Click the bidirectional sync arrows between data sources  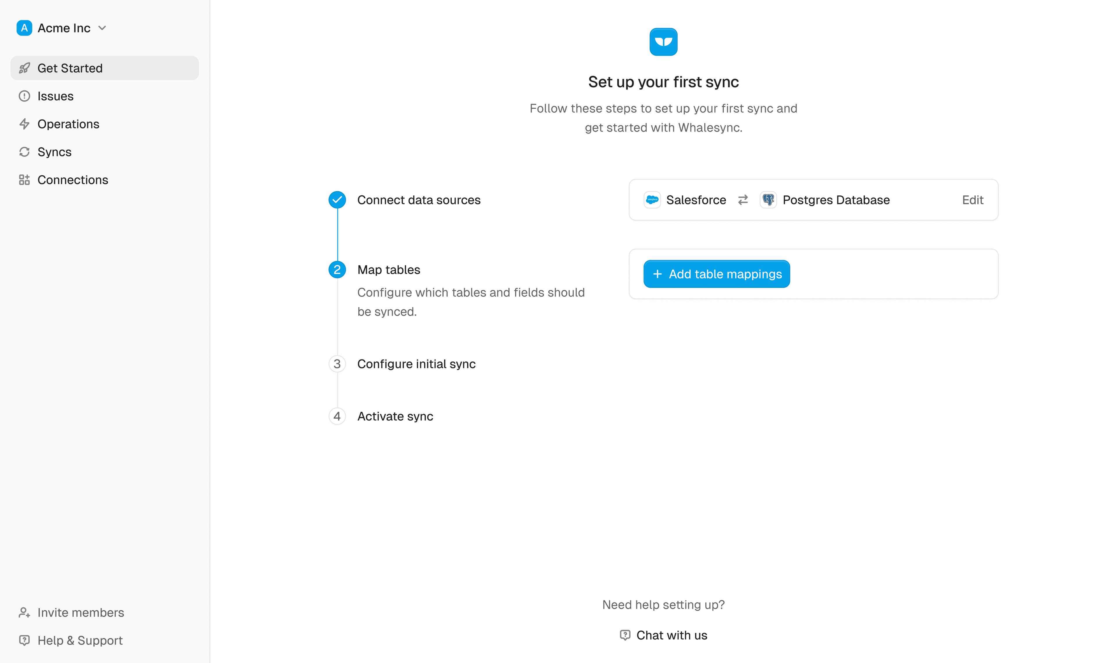click(x=743, y=200)
